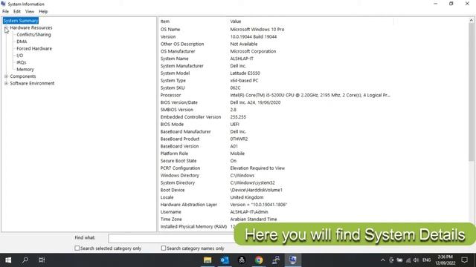Click the network signal tray icon
Image resolution: width=476 pixels, height=267 pixels.
408,260
